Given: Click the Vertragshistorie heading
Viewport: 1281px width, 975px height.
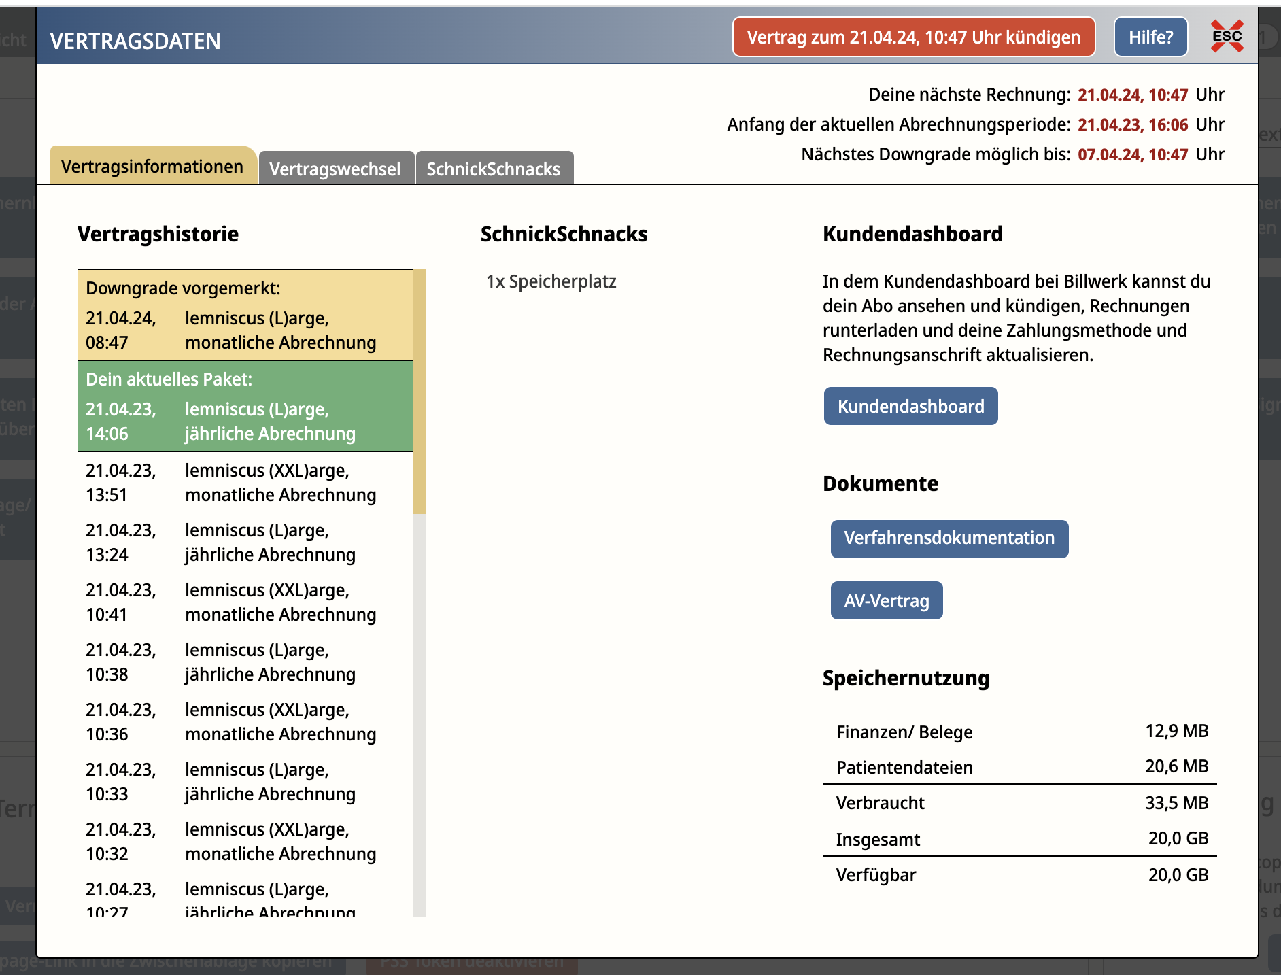Looking at the screenshot, I should (x=158, y=234).
